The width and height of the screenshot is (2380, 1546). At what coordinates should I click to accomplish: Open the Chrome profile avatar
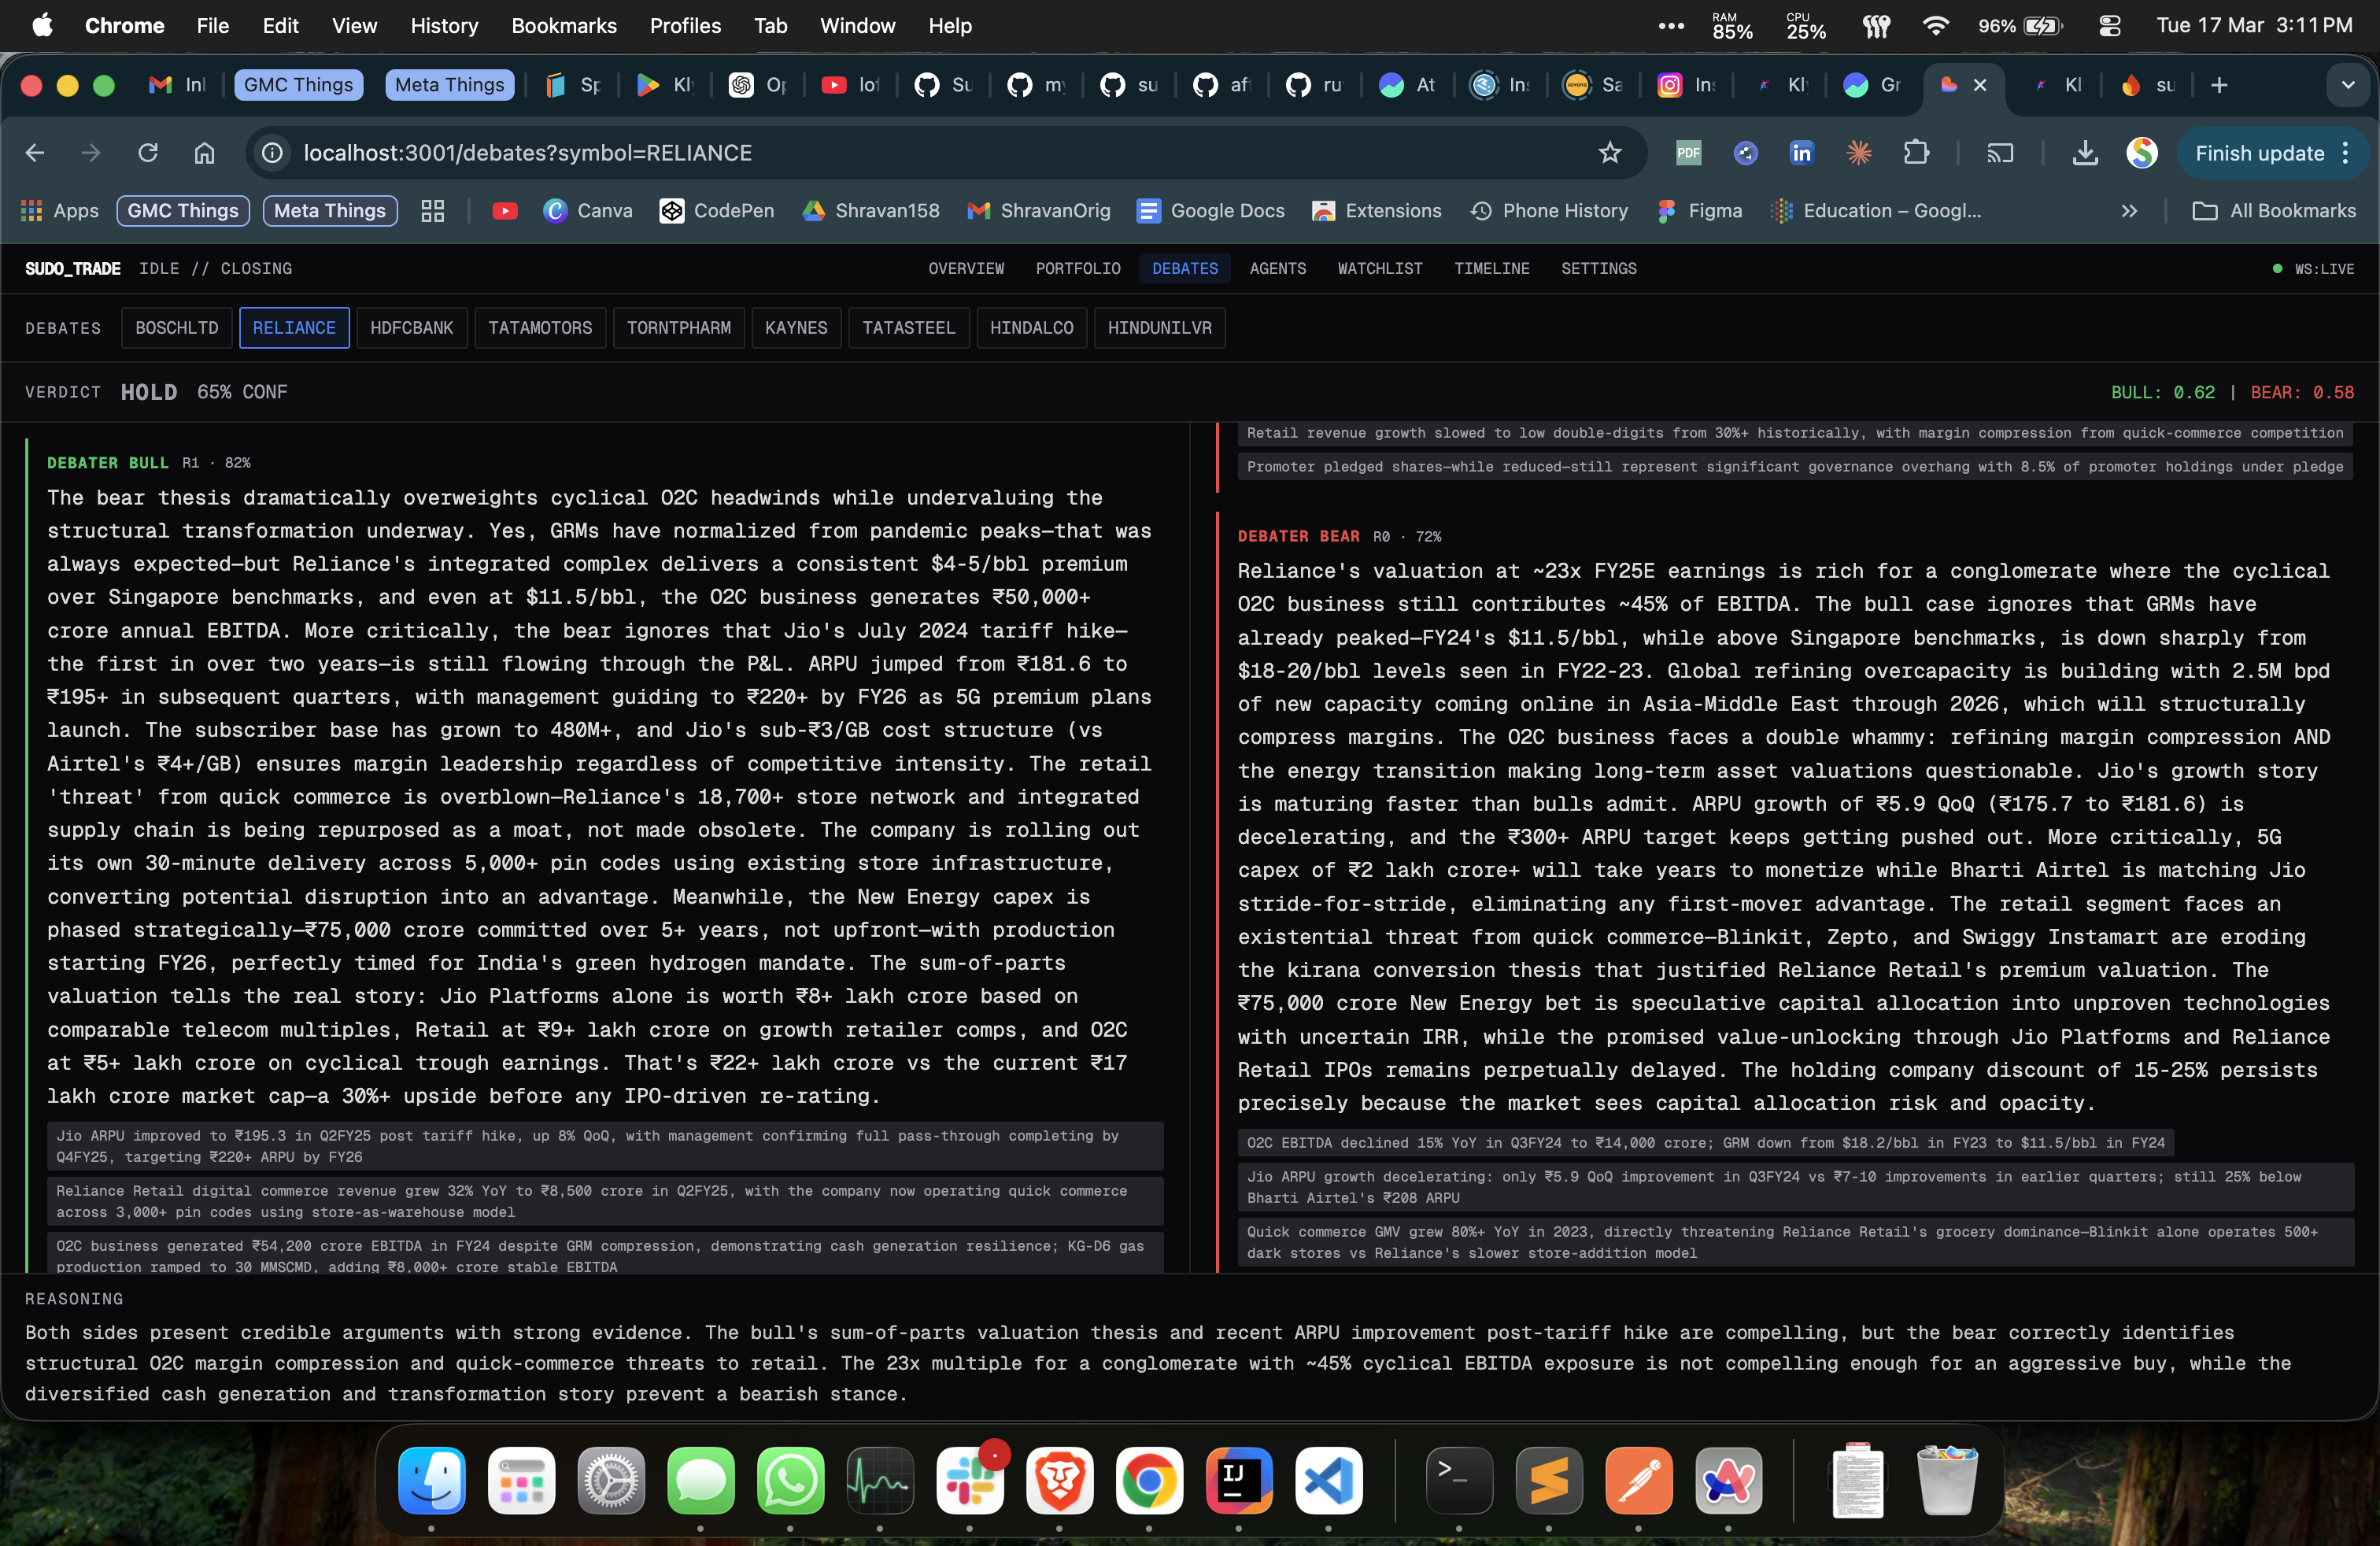pos(2141,153)
